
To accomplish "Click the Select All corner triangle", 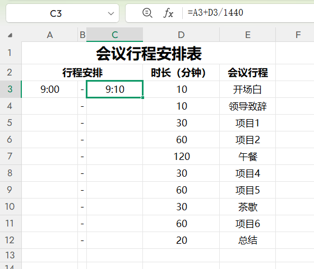I will coord(10,35).
